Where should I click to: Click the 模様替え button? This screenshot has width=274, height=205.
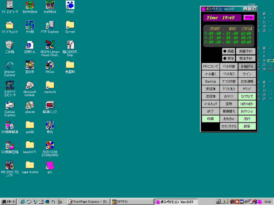[x=229, y=112]
